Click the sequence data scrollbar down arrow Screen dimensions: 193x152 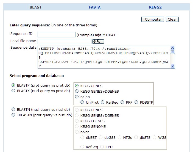(173, 66)
